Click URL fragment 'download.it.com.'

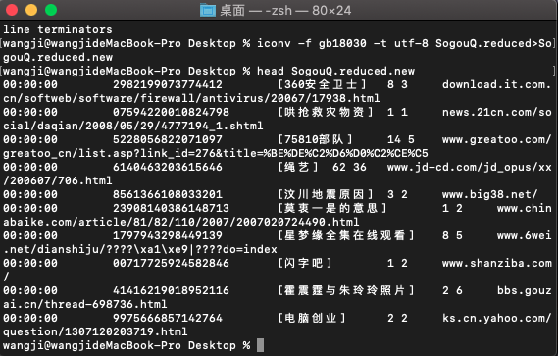tap(497, 84)
